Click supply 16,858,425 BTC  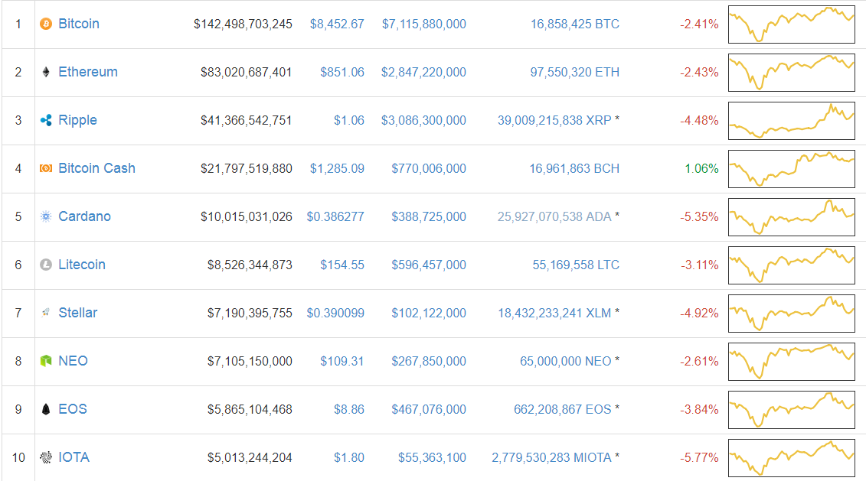[575, 24]
